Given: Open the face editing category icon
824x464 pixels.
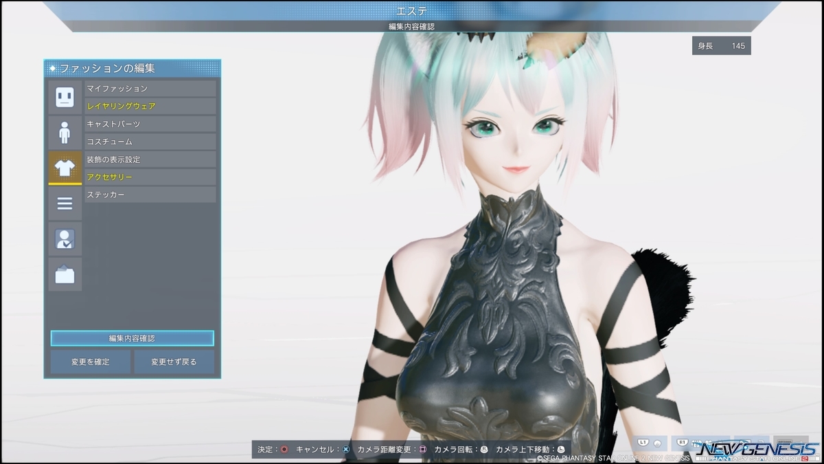Looking at the screenshot, I should tap(65, 97).
